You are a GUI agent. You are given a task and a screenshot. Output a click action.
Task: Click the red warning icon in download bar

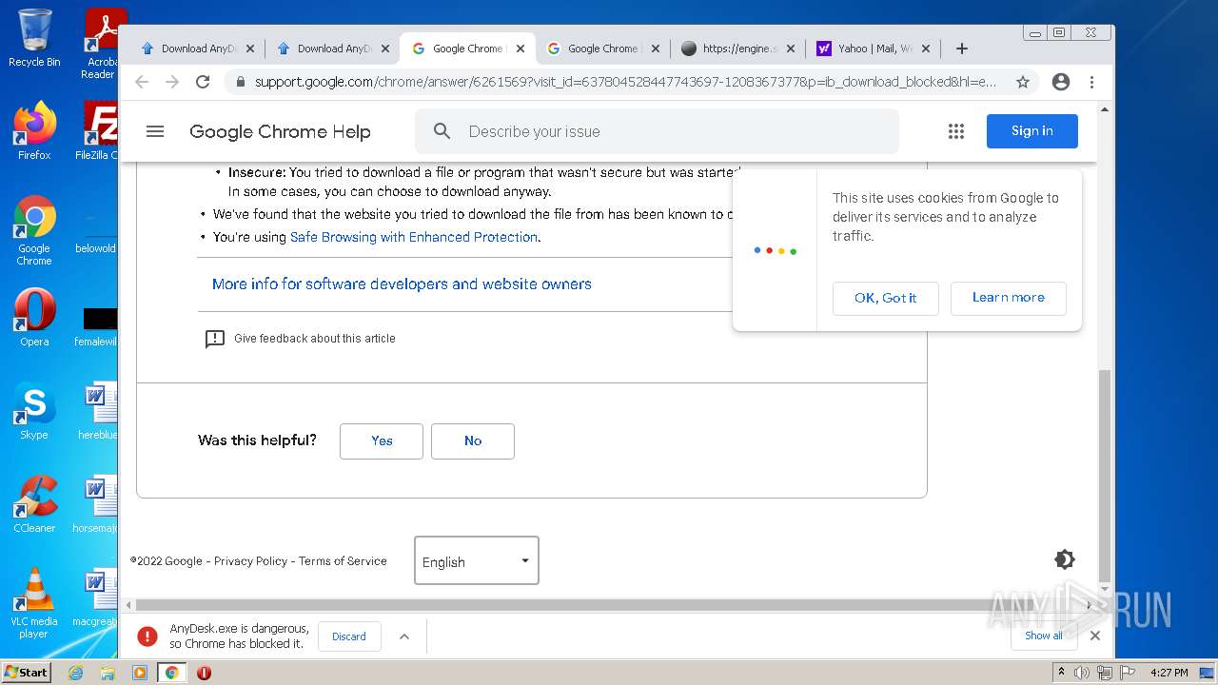click(147, 636)
